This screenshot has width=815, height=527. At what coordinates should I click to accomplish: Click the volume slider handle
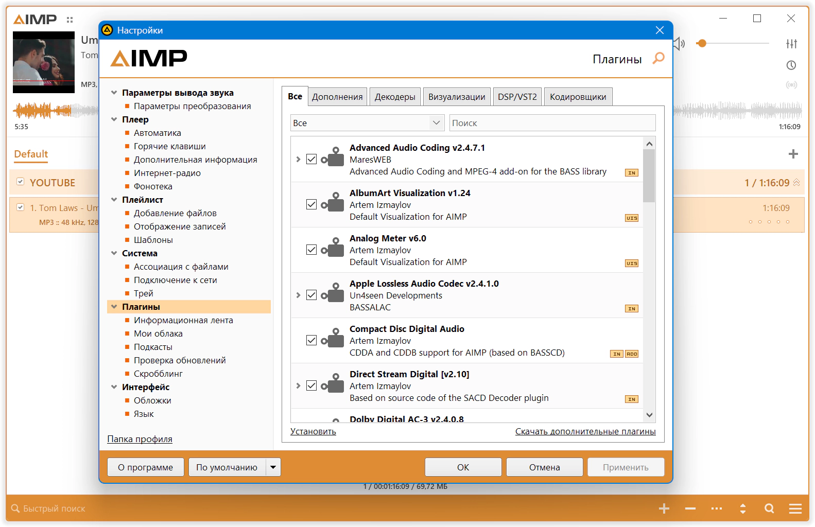pos(701,44)
